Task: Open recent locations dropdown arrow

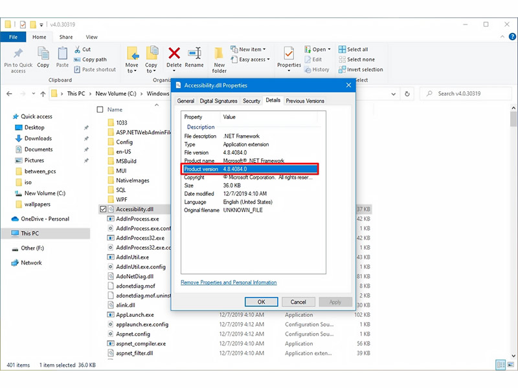Action: point(34,94)
